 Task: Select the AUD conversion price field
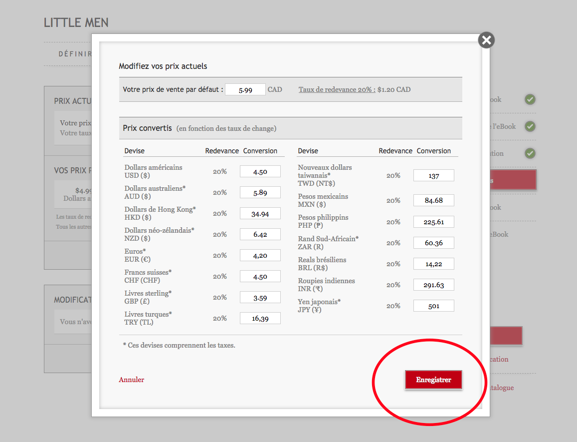tap(260, 193)
